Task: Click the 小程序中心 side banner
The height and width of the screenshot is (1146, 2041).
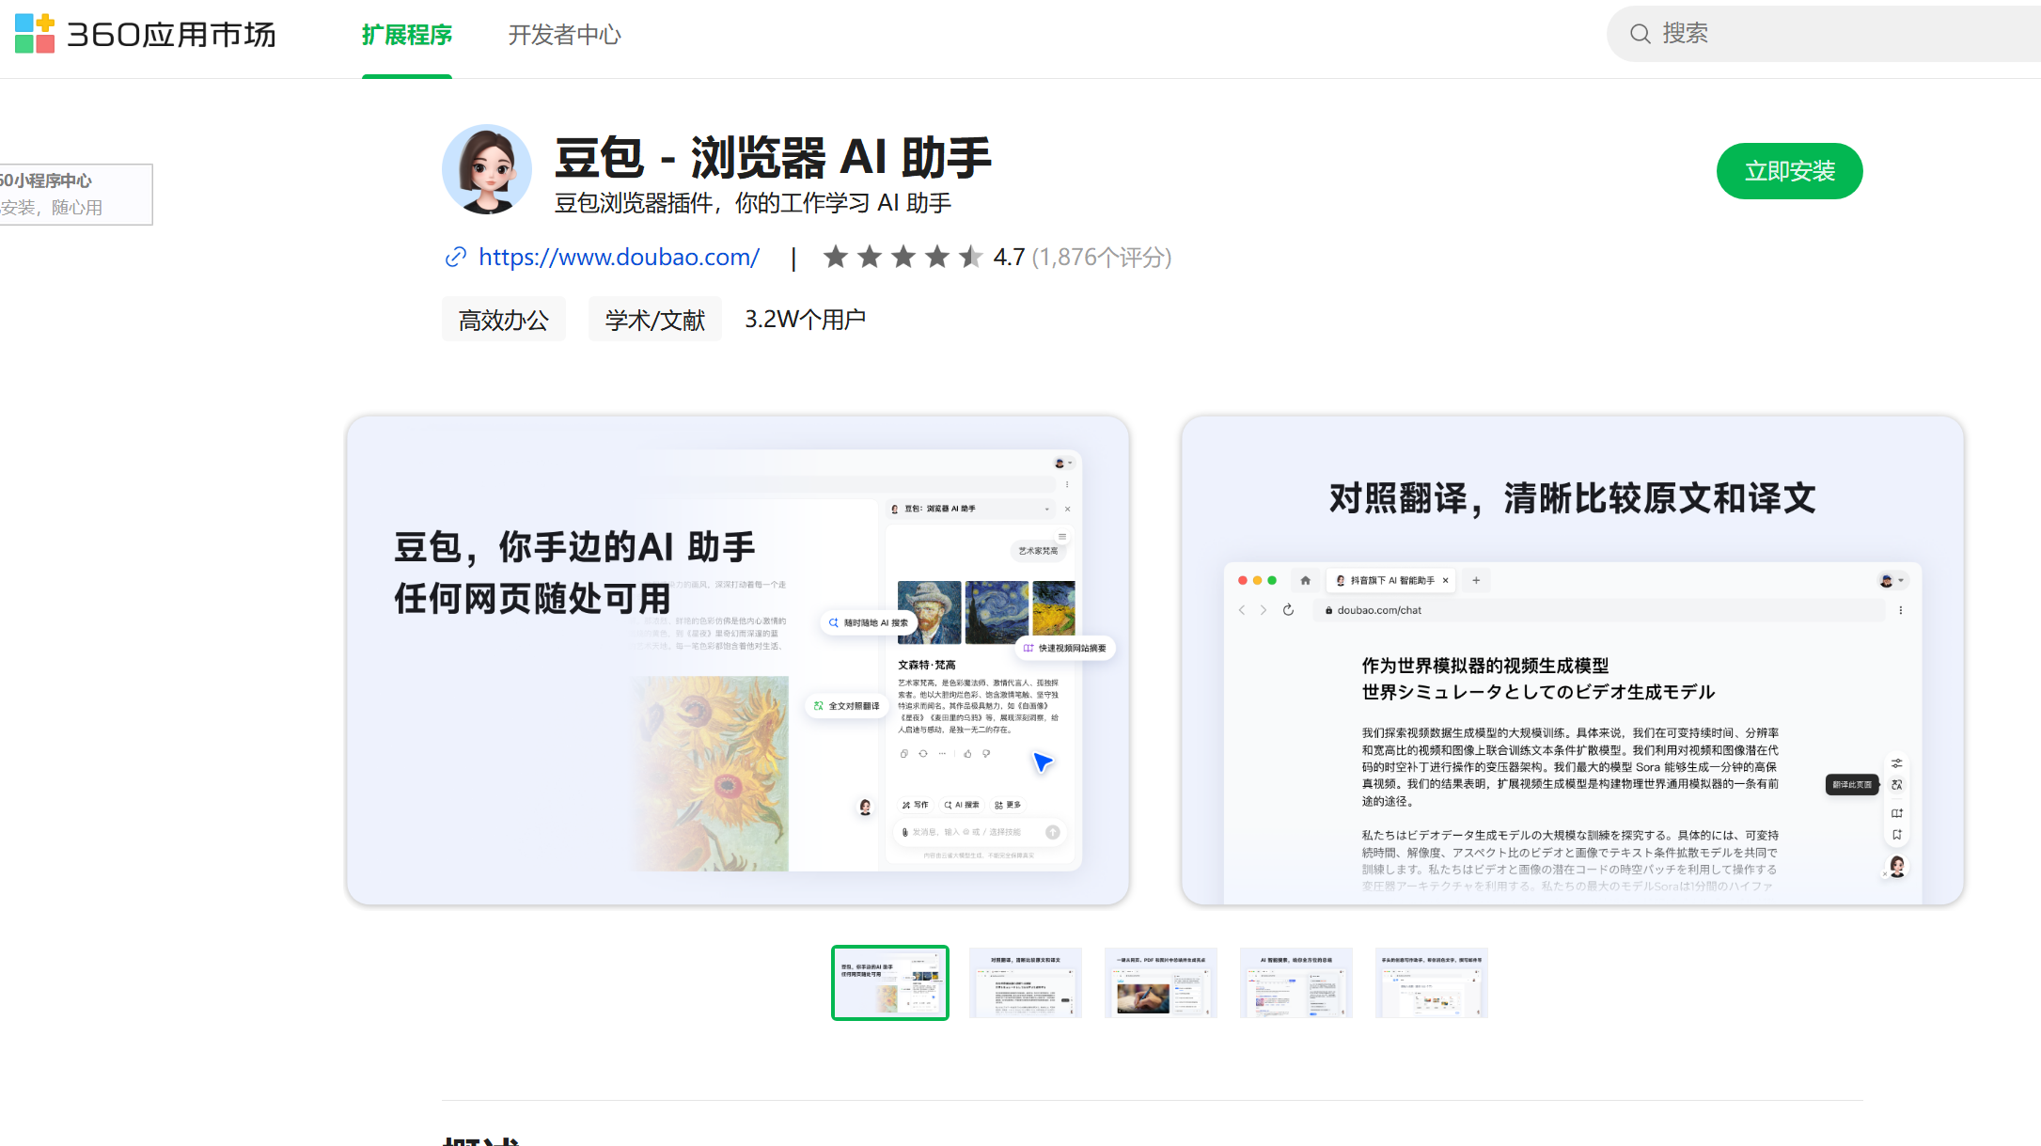Action: pos(75,194)
